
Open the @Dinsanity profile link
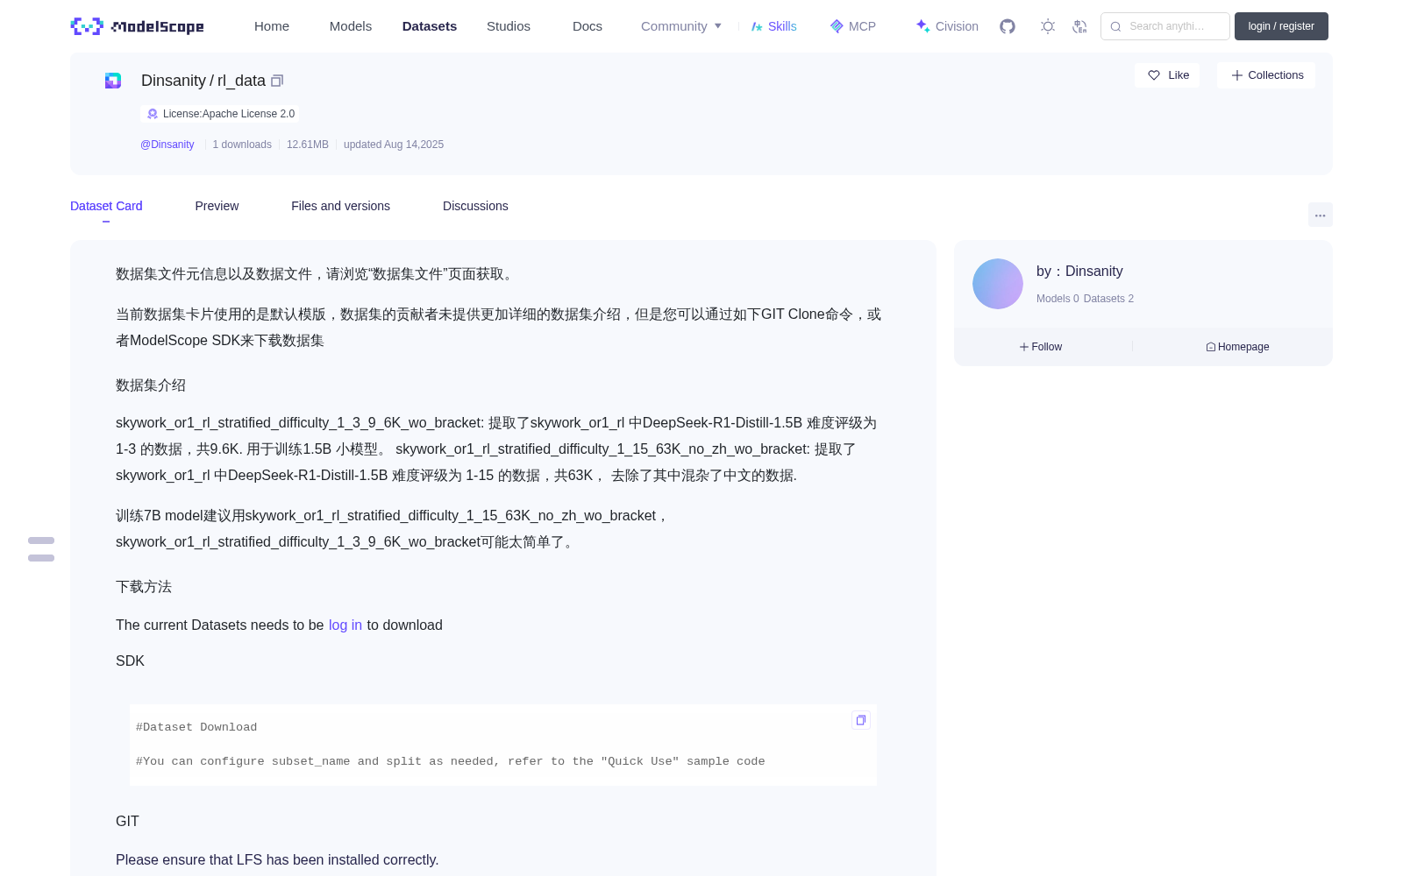[x=167, y=145]
